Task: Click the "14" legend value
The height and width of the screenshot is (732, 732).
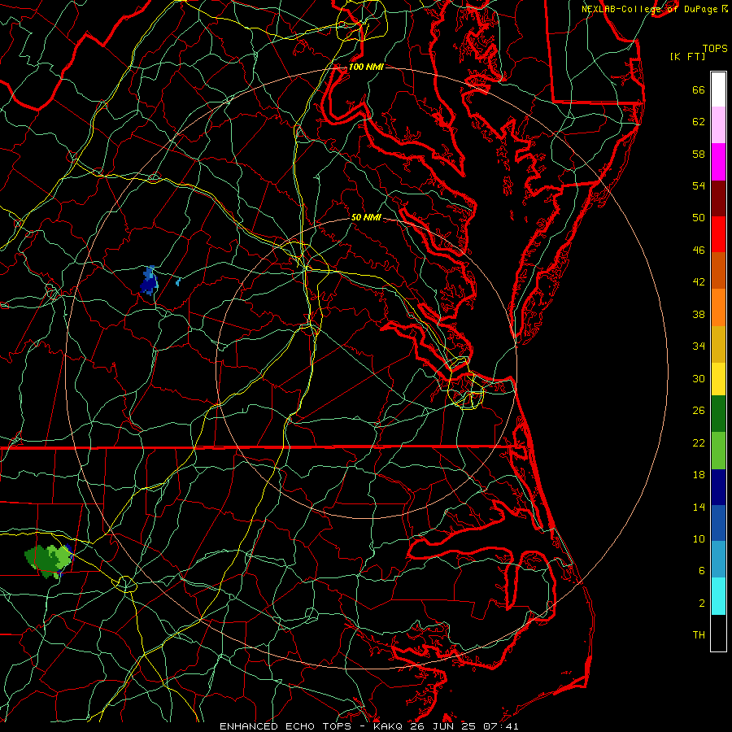Action: [x=699, y=507]
